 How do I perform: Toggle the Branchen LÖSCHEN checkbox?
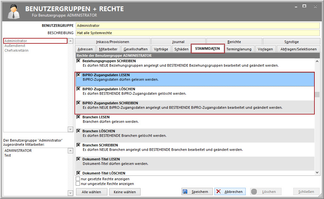click(x=78, y=131)
